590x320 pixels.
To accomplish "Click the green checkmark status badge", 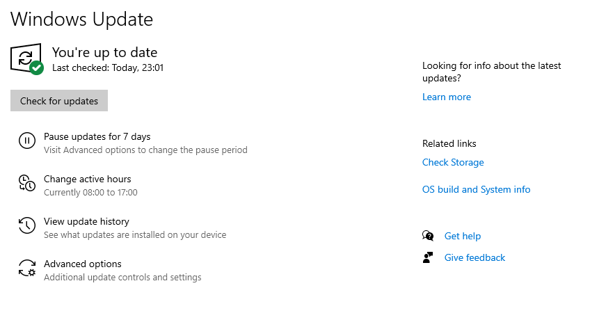I will 36,67.
